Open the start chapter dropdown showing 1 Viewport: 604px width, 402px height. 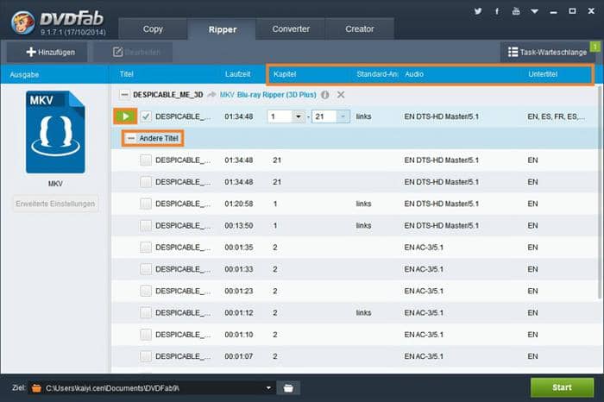point(299,116)
